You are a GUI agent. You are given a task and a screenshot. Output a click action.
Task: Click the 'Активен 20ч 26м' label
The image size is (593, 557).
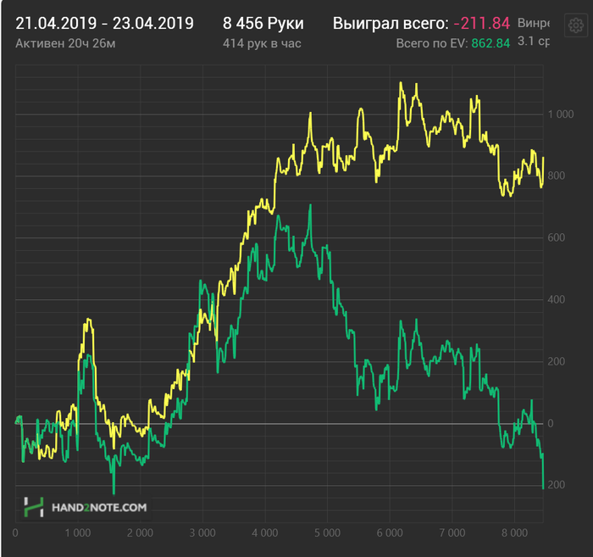click(65, 43)
